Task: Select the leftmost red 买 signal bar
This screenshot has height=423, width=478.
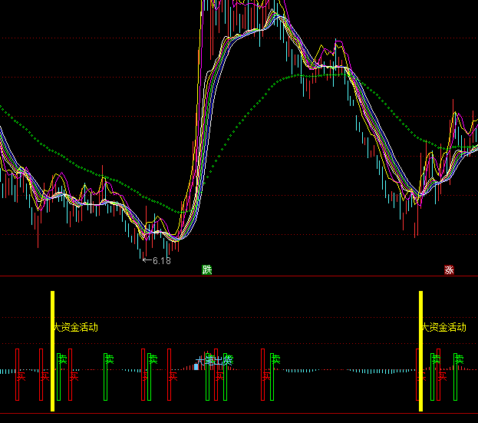Action: [x=17, y=374]
